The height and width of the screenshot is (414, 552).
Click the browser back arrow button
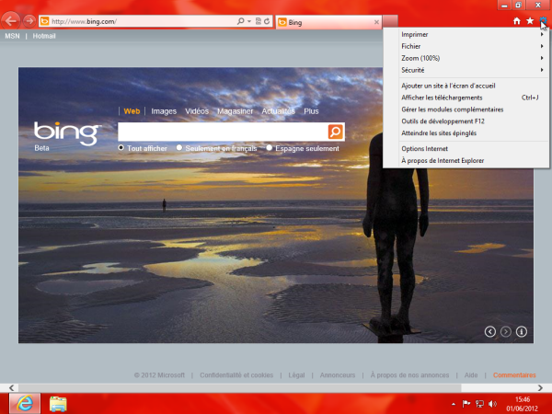coord(13,20)
